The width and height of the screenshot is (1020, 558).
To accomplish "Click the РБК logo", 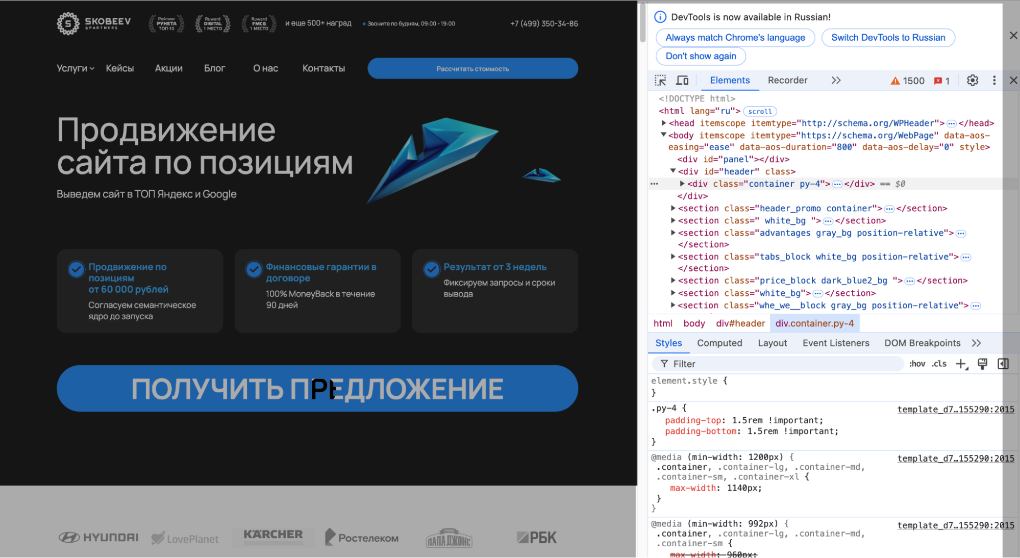I will 536,538.
